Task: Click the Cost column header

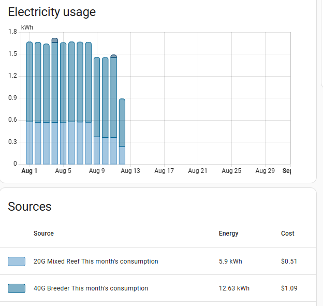Action: pos(288,234)
